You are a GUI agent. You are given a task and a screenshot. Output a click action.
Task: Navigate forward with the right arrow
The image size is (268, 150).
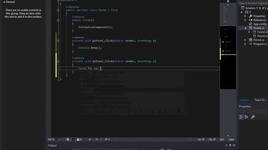click(96, 140)
